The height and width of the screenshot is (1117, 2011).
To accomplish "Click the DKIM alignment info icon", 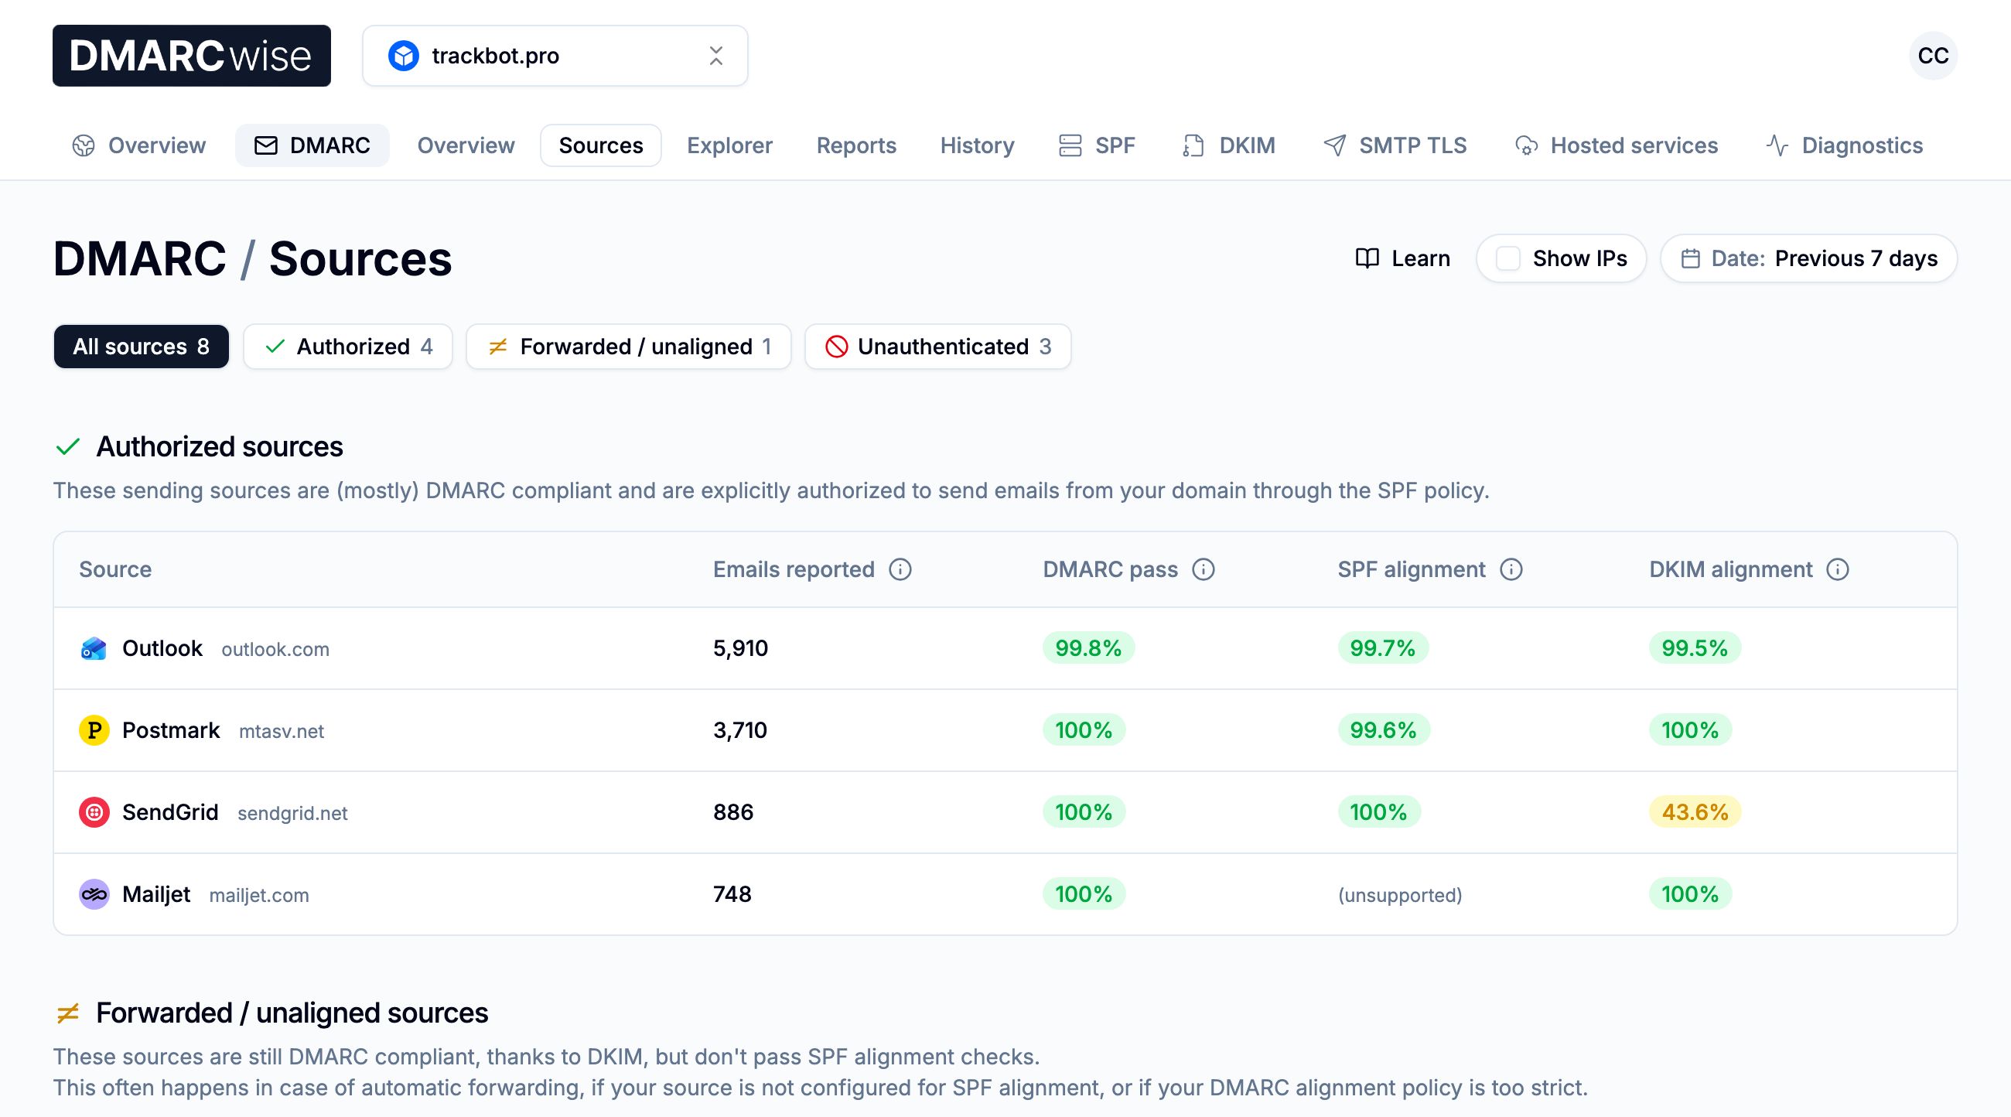I will pyautogui.click(x=1837, y=570).
